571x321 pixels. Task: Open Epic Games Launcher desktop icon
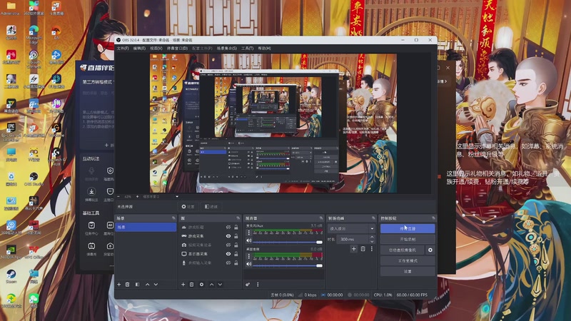point(11,132)
